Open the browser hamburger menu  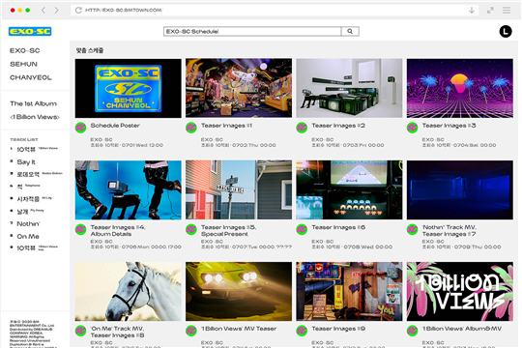tap(507, 11)
